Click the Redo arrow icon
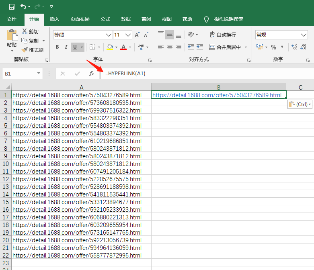 (37, 7)
